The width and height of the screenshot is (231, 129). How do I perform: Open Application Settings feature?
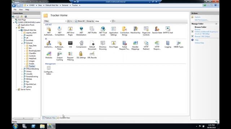tap(114, 31)
